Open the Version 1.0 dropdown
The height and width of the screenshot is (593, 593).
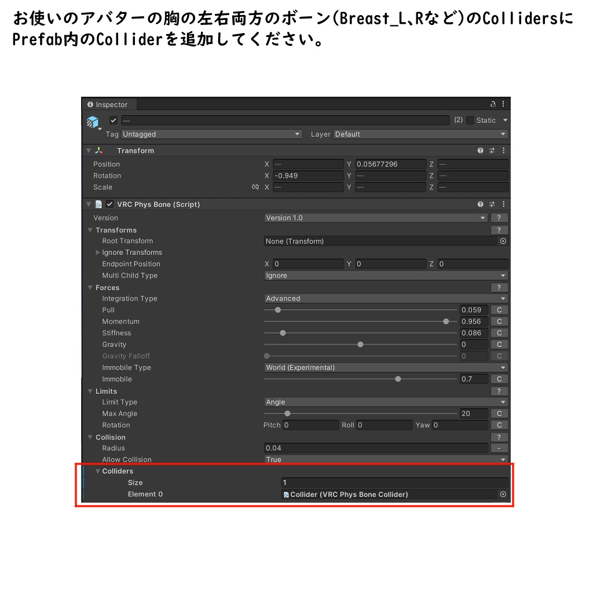375,218
